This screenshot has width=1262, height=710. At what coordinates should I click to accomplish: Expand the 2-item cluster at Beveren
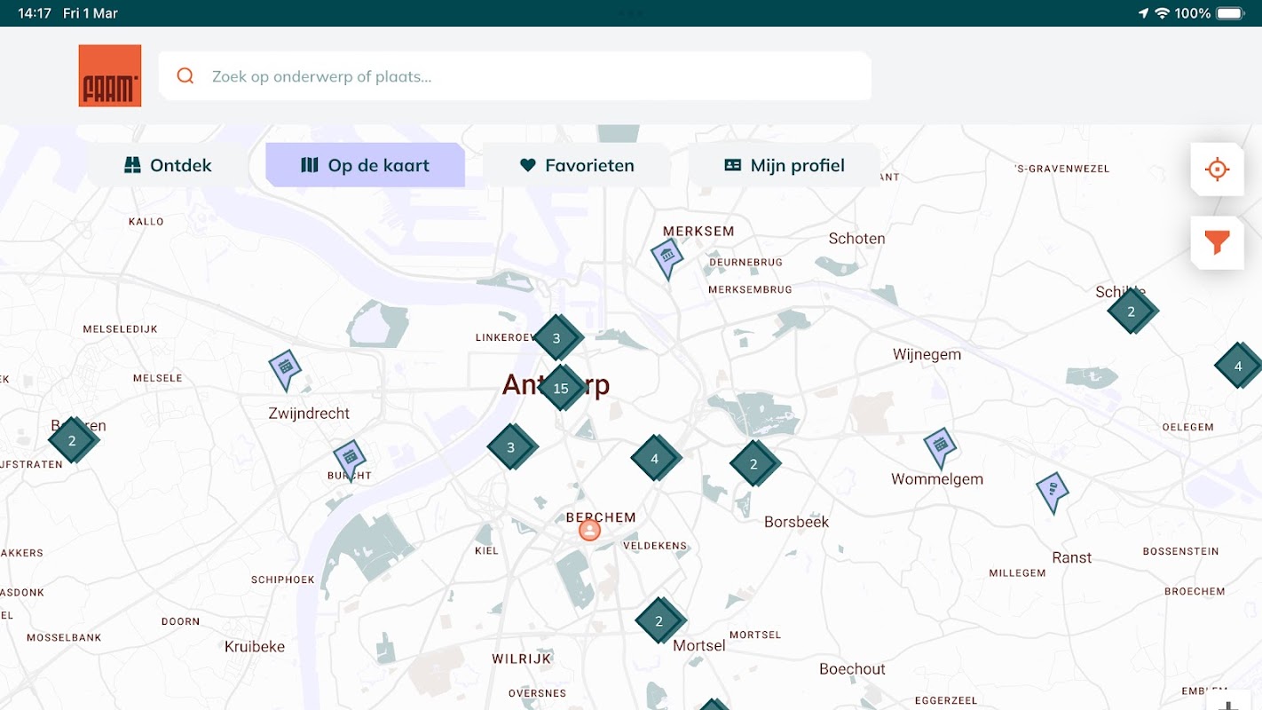73,440
